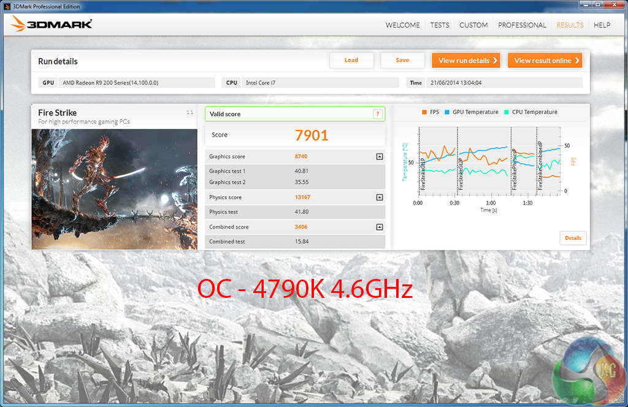
Task: Collapse the Graphics score details with its arrow
Action: pyautogui.click(x=379, y=156)
